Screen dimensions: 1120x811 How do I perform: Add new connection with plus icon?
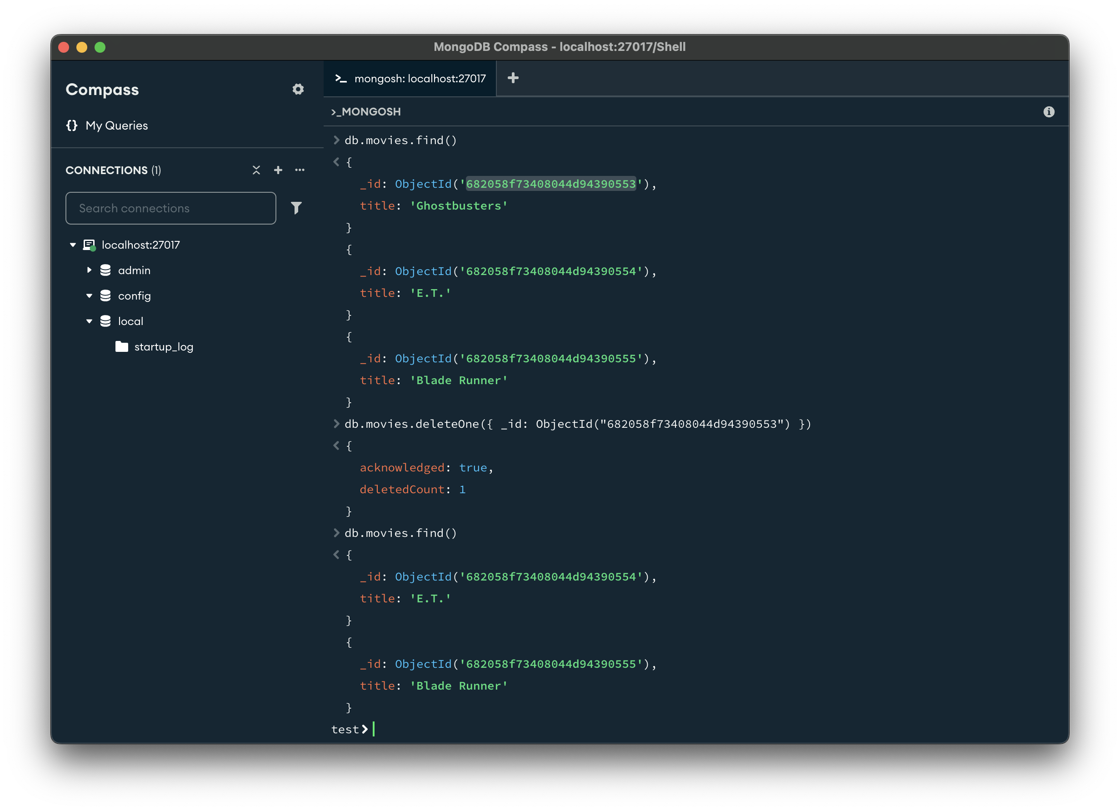[278, 170]
